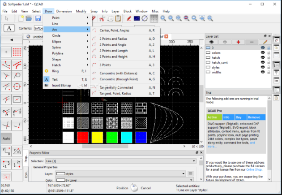Choose 2 Points and Radius arc option
Screen dimensions: 282x195
pos(125,39)
